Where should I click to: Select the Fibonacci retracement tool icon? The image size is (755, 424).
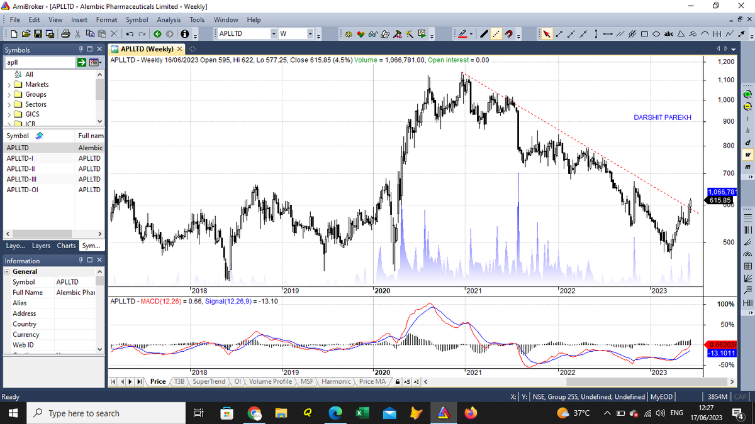tap(748, 218)
